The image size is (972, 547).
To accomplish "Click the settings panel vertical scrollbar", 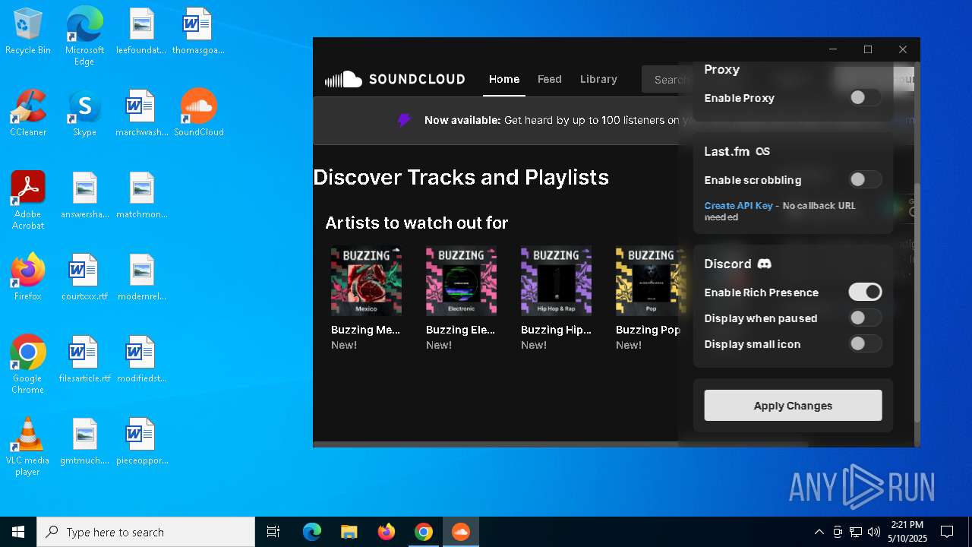I will pyautogui.click(x=917, y=302).
